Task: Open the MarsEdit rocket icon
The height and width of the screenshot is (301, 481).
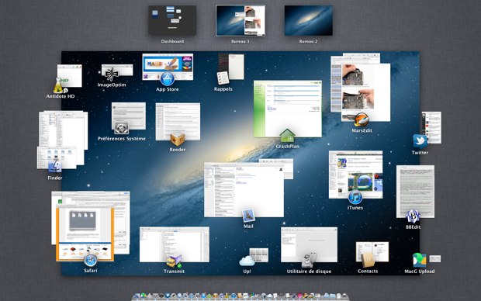Action: click(x=362, y=120)
